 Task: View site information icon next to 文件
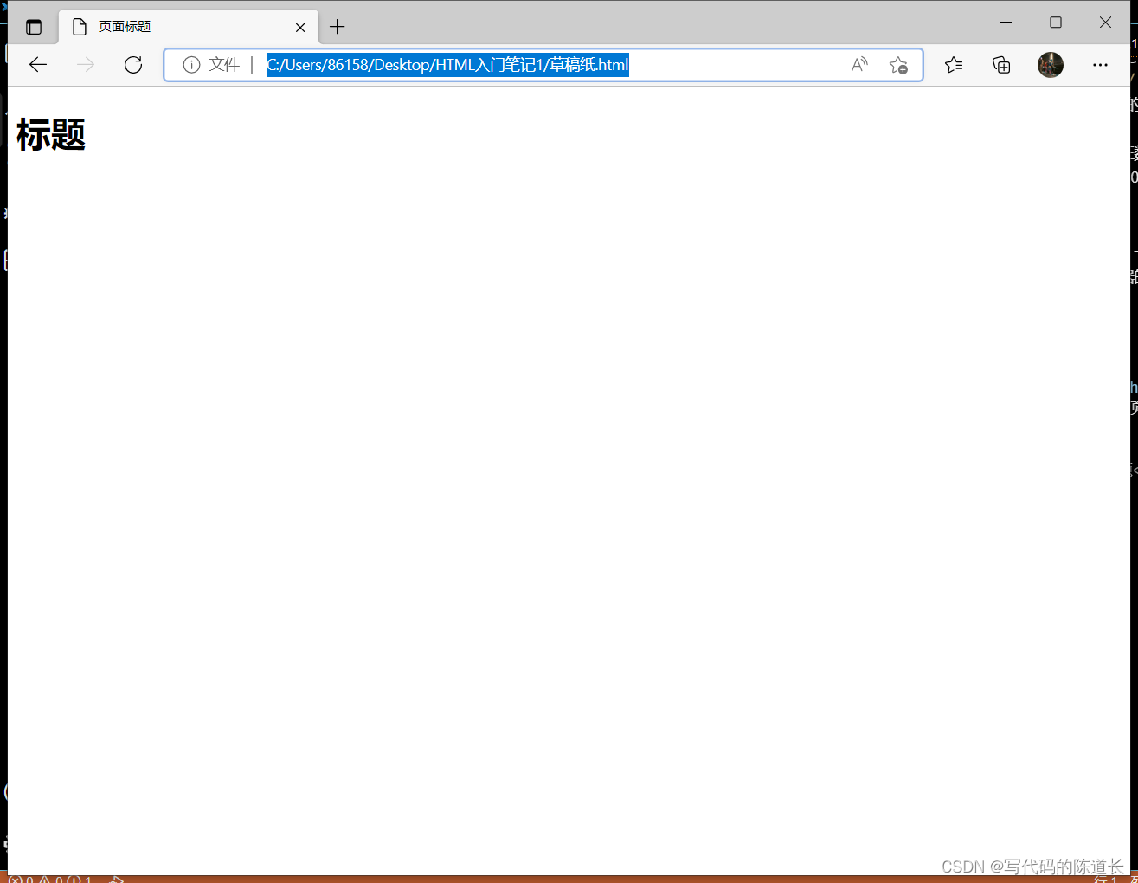(x=191, y=65)
